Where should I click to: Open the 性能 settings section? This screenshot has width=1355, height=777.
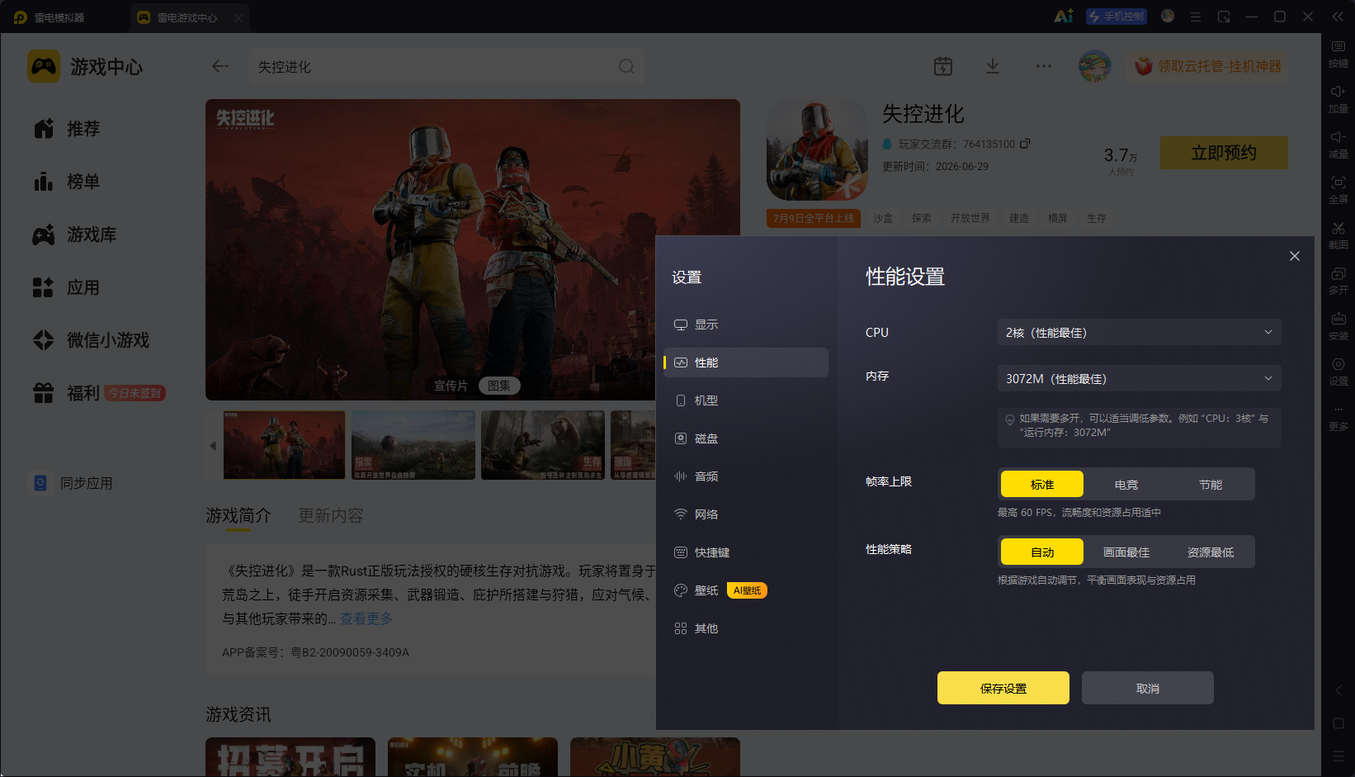746,362
